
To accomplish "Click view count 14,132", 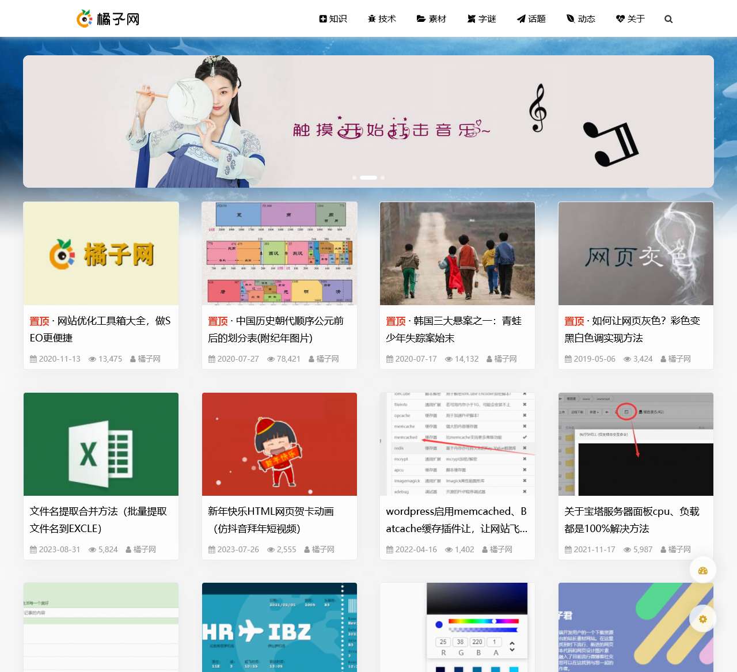I will 466,359.
